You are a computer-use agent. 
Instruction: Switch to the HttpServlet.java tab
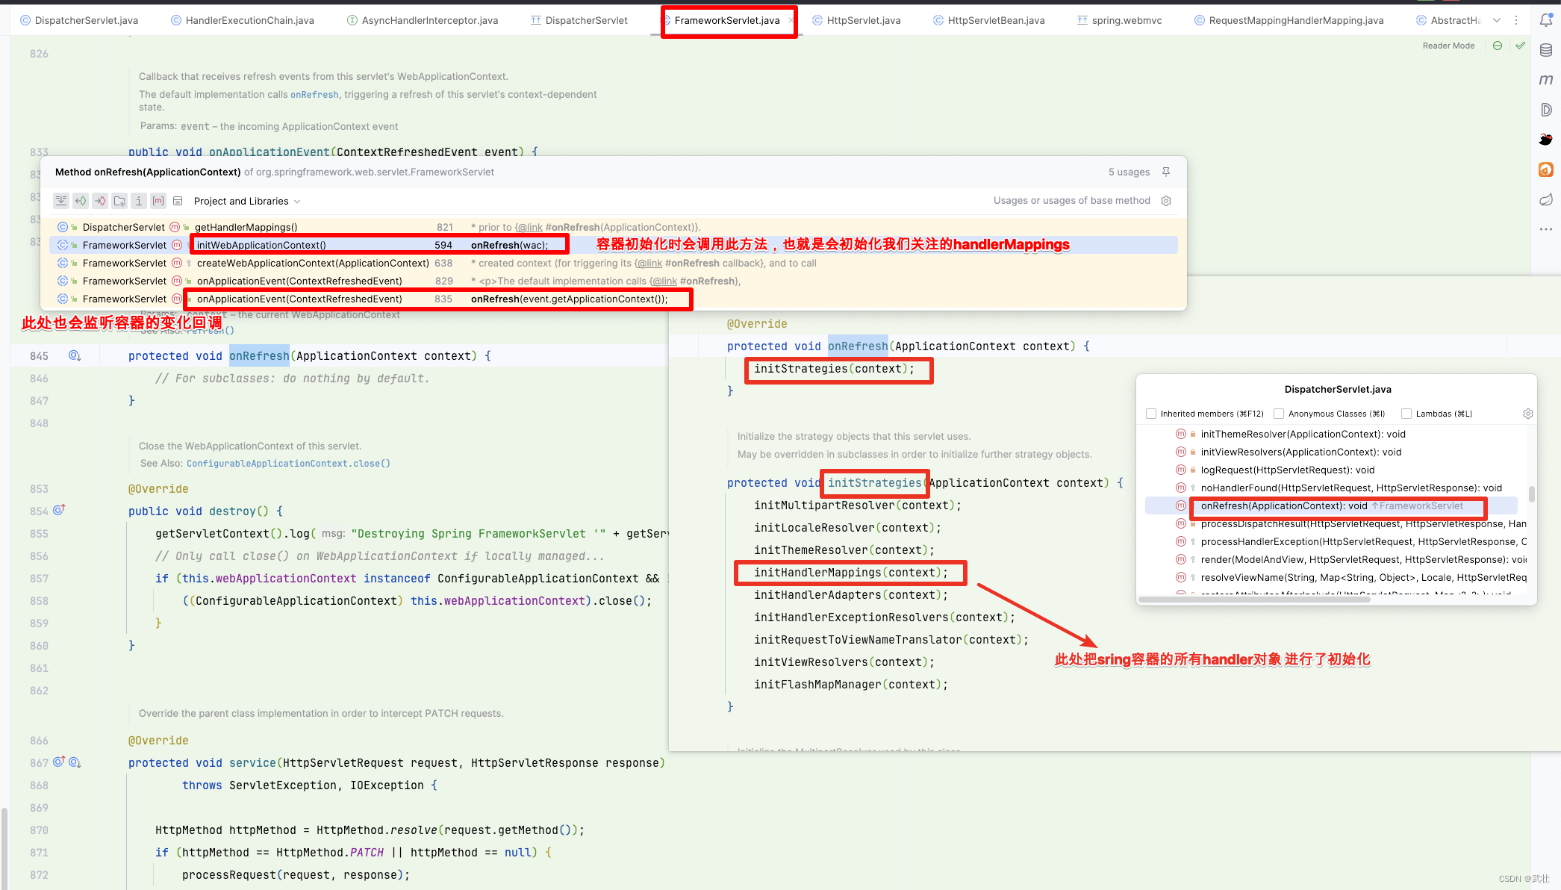[x=856, y=20]
